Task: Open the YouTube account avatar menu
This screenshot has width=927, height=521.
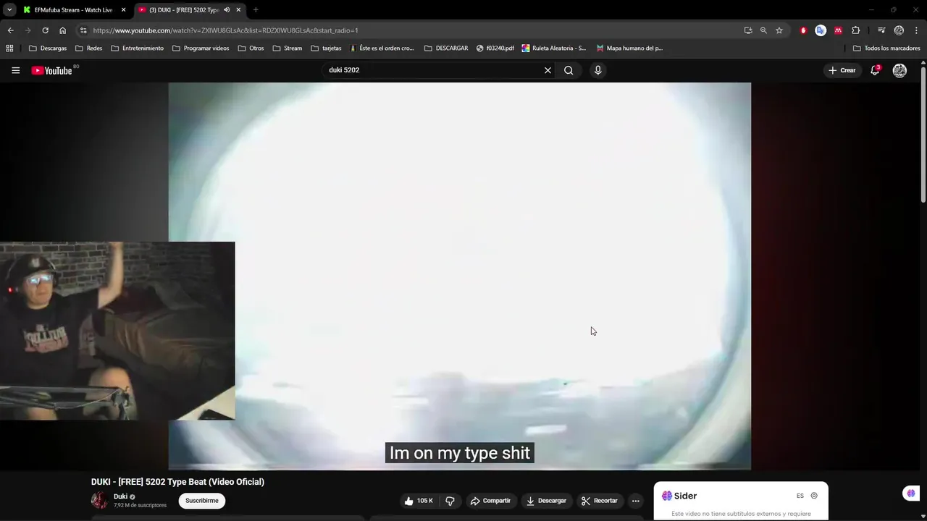Action: click(x=899, y=70)
